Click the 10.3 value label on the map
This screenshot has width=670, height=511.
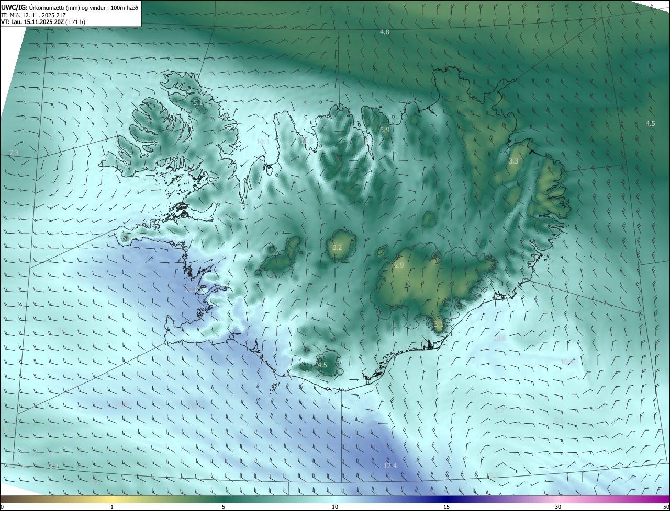[263, 142]
